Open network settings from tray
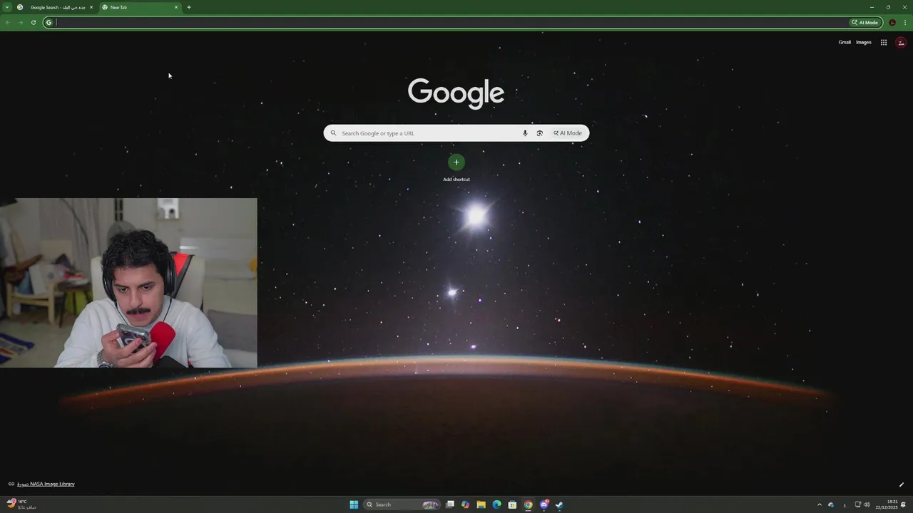The image size is (913, 513). 858,504
